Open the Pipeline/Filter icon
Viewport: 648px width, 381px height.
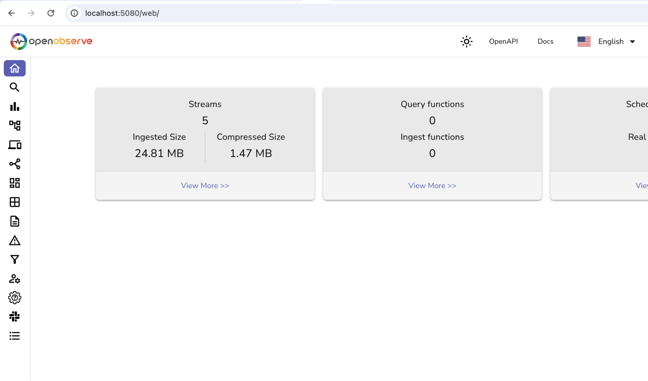tap(15, 260)
